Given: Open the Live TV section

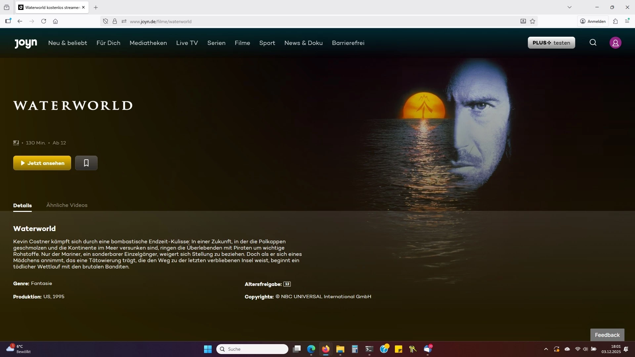Looking at the screenshot, I should (x=187, y=43).
